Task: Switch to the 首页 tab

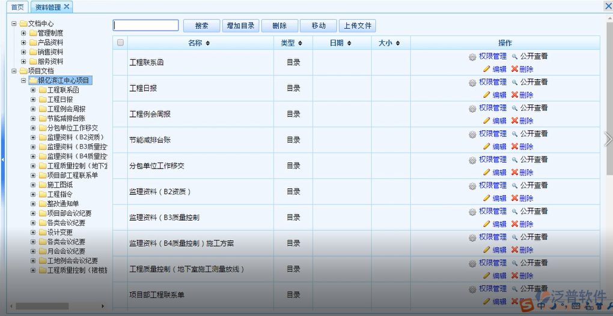Action: tap(18, 7)
